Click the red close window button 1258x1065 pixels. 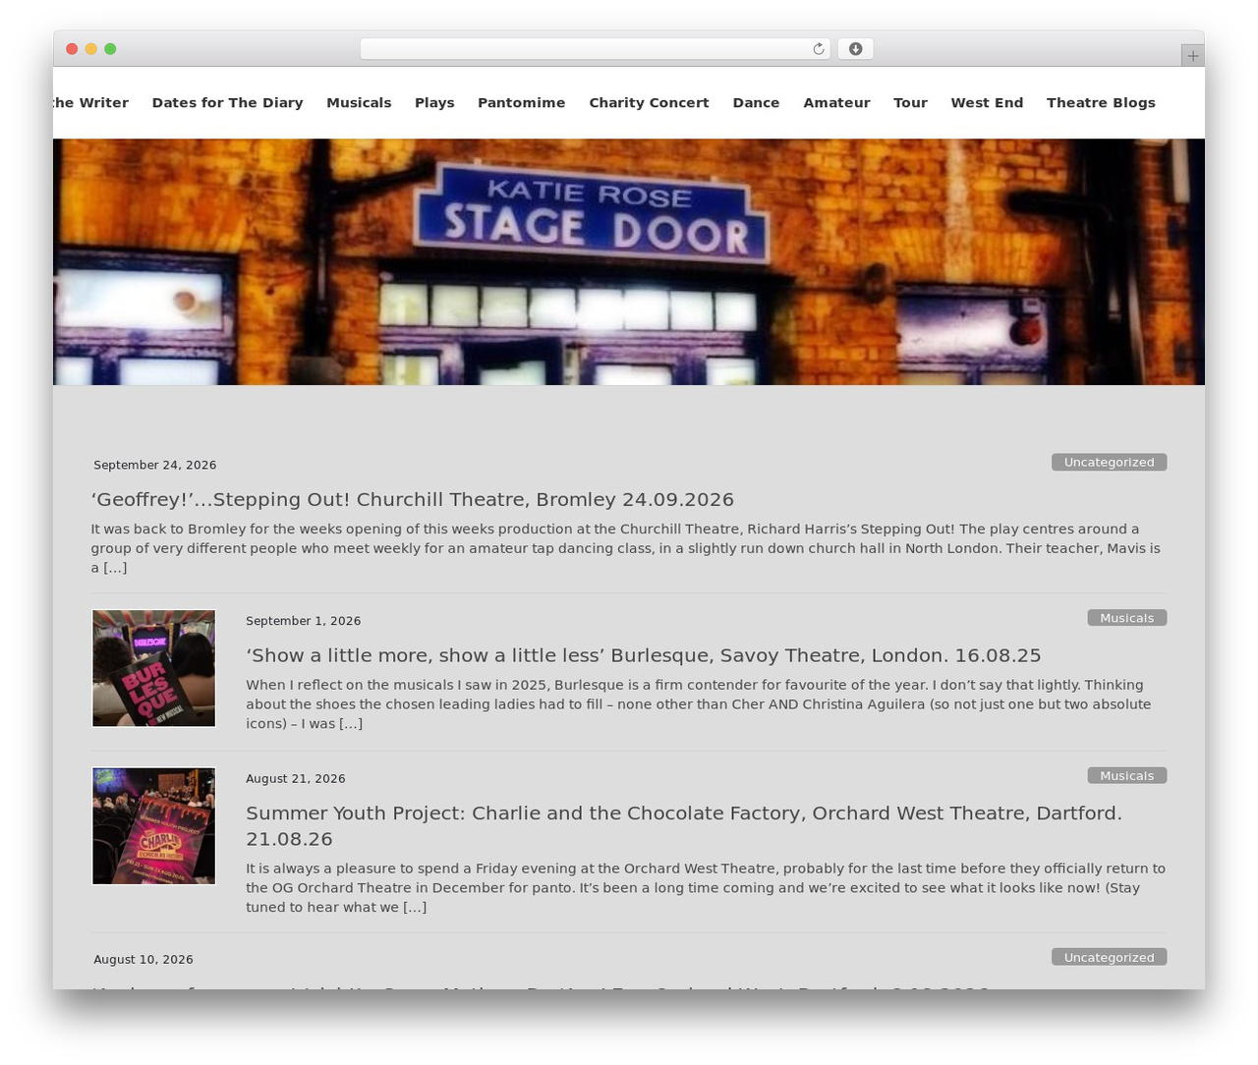click(x=72, y=49)
